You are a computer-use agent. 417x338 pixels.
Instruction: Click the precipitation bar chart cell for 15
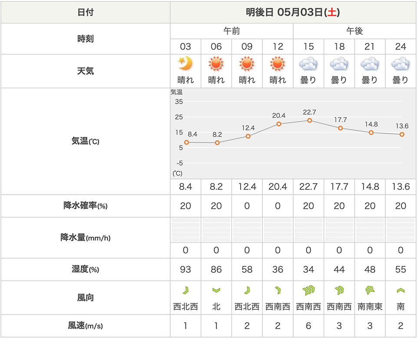(x=308, y=230)
